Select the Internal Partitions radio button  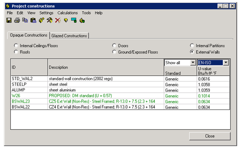pyautogui.click(x=192, y=45)
